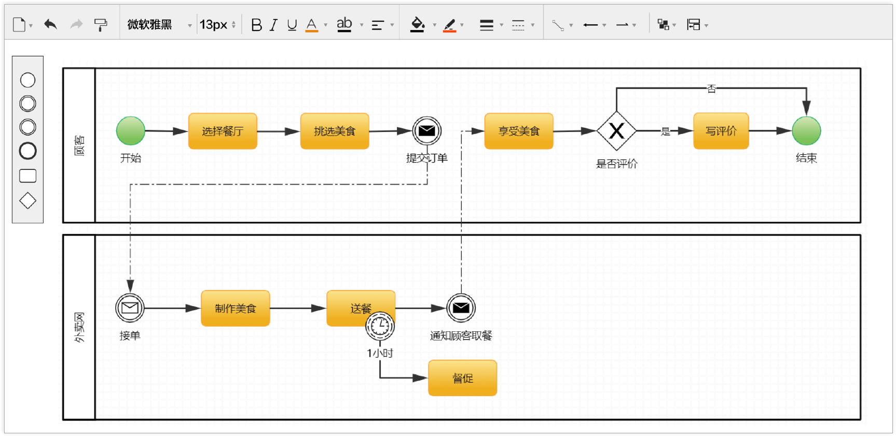This screenshot has width=896, height=438.
Task: Click the line color pen icon
Action: click(x=450, y=25)
